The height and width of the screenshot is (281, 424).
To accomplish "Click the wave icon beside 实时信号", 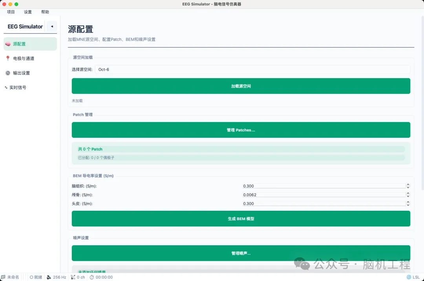I will [6, 87].
